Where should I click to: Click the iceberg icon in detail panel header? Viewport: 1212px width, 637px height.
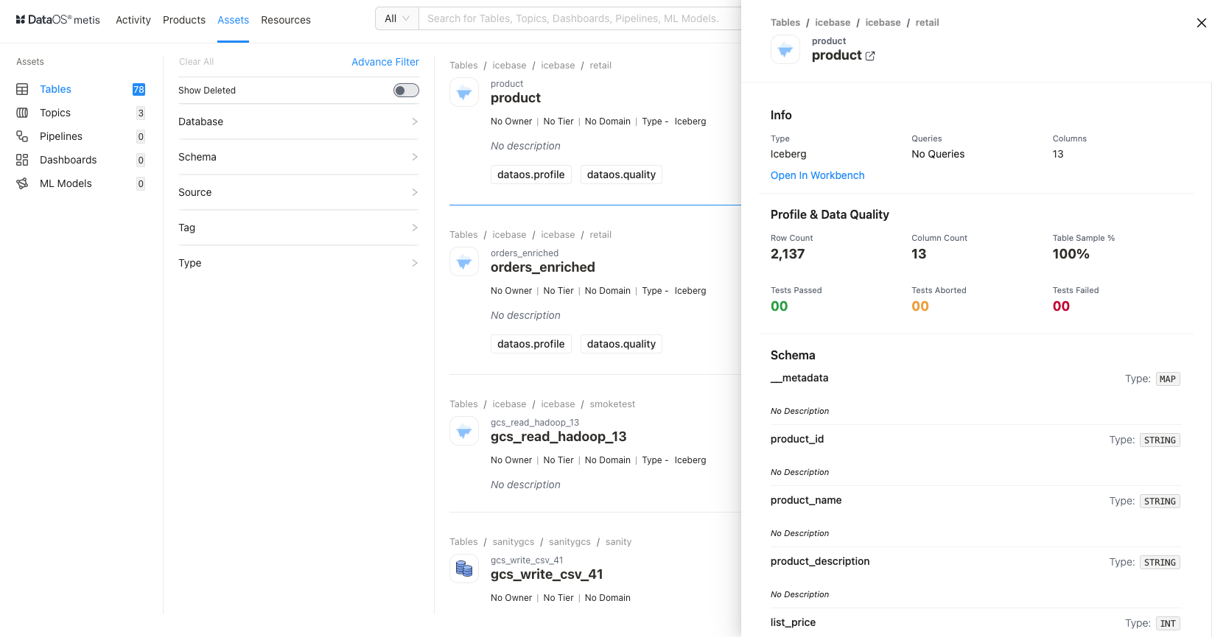(x=785, y=49)
